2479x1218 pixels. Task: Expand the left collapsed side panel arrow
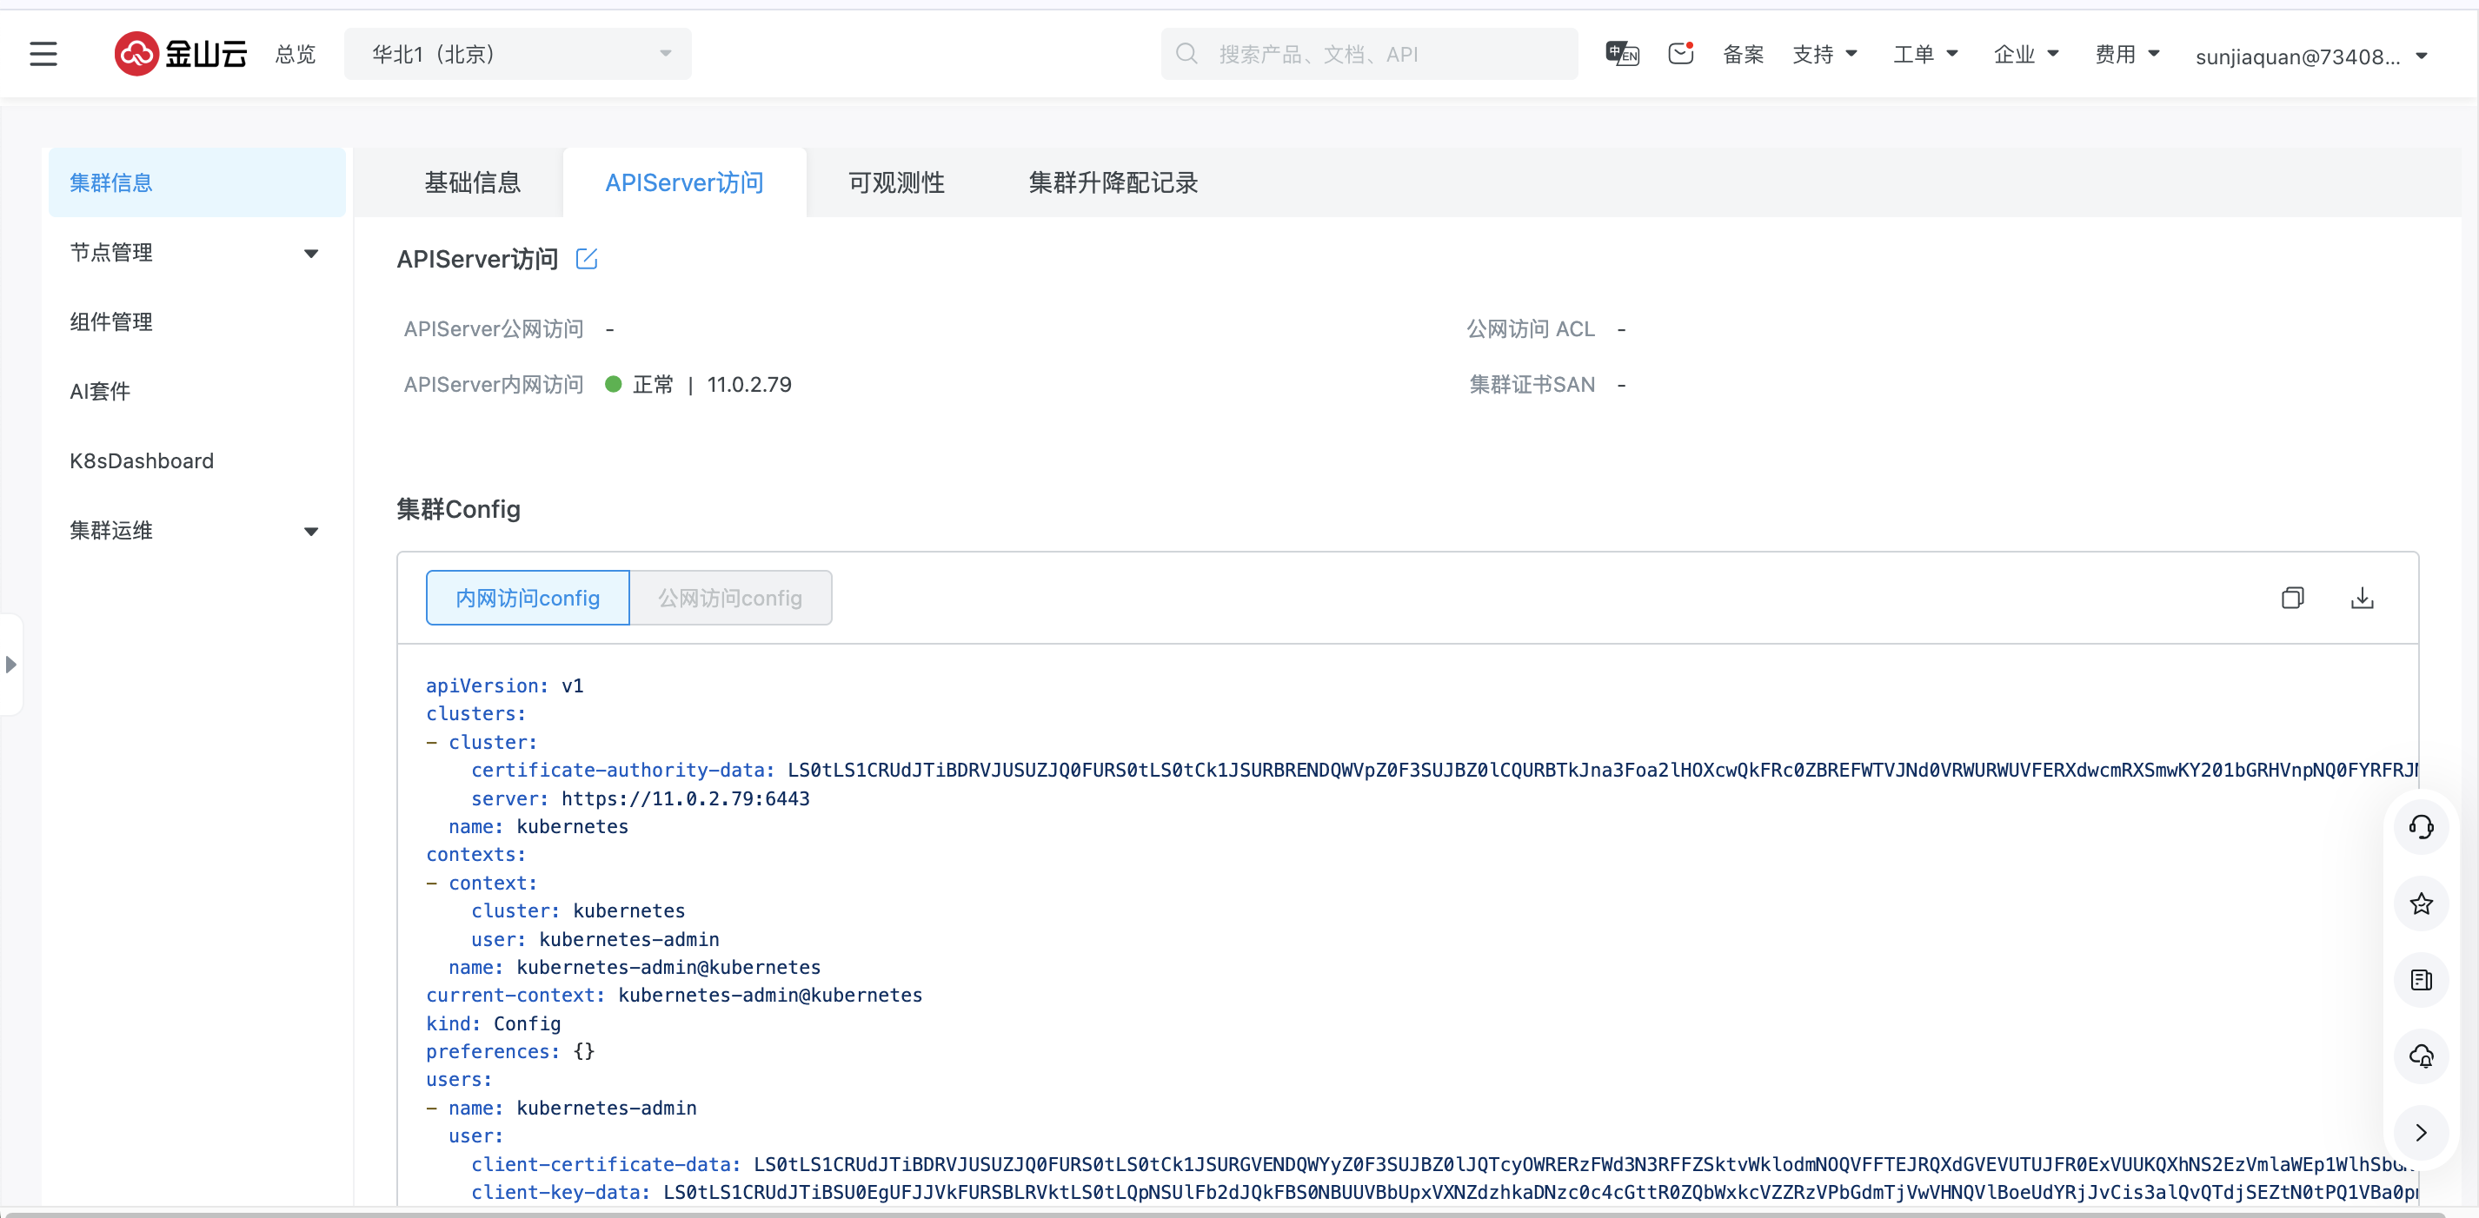[x=10, y=664]
